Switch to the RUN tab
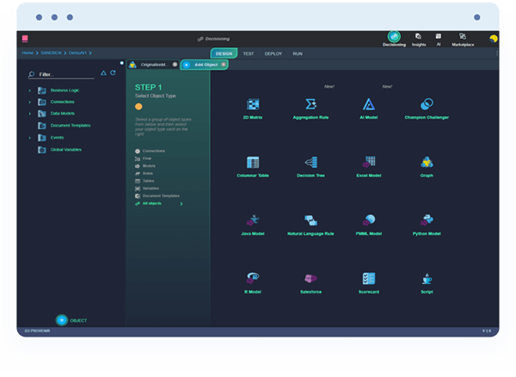 pos(298,53)
